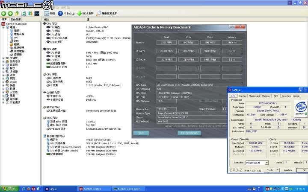Select DMI in the tree

click(x=16, y=38)
